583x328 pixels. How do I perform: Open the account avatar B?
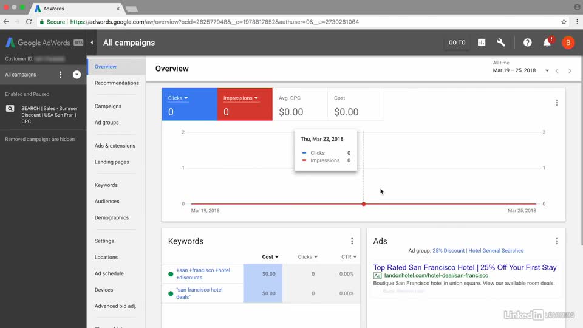(x=568, y=43)
